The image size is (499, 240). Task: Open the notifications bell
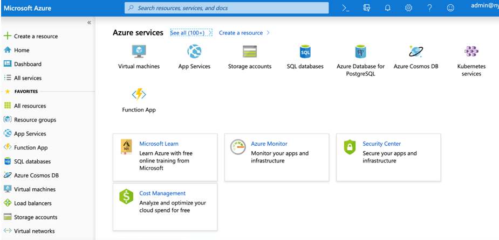(387, 8)
